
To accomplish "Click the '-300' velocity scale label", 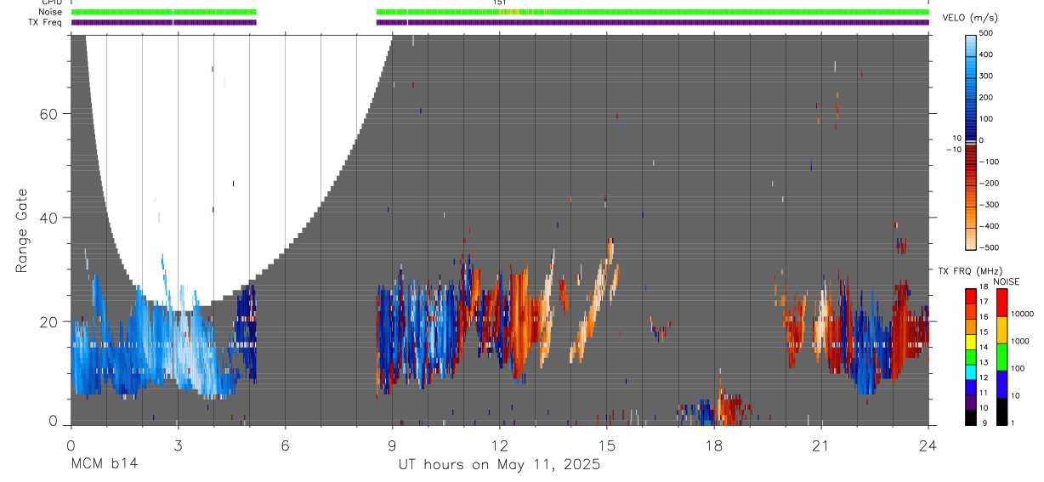I will [988, 205].
